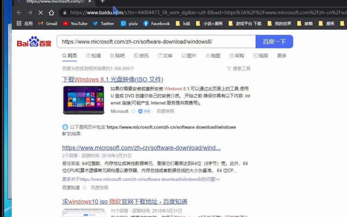Click the Baidu logo
The image size is (347, 217).
34,42
